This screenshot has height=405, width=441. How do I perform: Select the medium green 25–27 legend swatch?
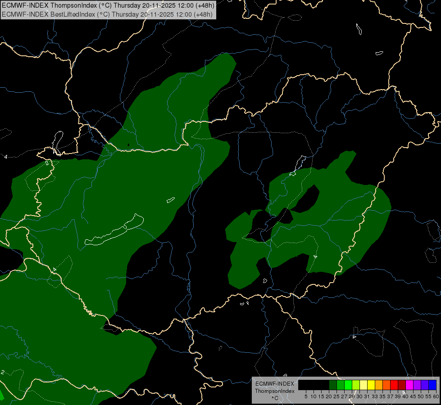point(341,385)
